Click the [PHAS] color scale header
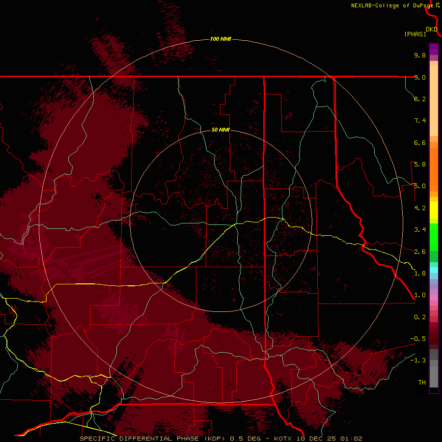The width and height of the screenshot is (442, 442). click(x=415, y=34)
